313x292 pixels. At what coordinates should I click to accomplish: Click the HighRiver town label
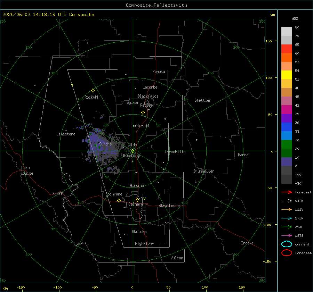click(x=144, y=244)
